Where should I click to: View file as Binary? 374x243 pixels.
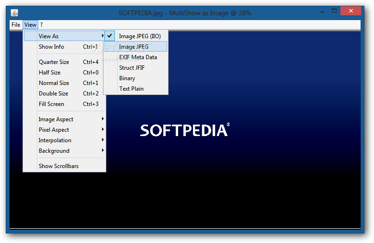pyautogui.click(x=136, y=78)
